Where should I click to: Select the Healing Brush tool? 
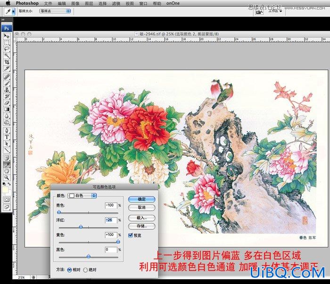7,77
